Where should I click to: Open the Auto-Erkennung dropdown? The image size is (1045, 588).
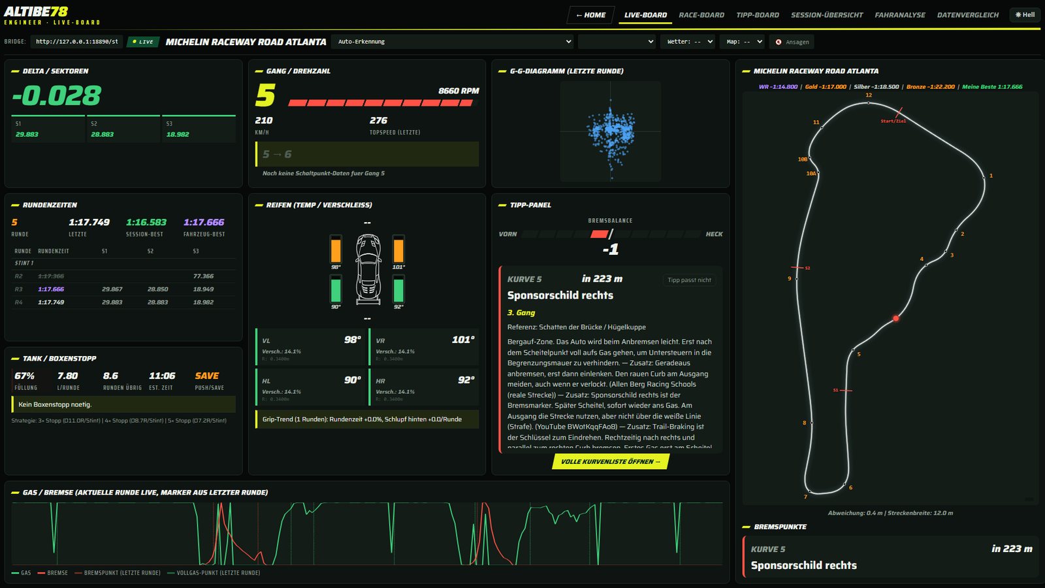[453, 42]
